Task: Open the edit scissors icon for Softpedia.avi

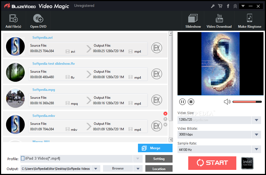Action: pos(157,48)
